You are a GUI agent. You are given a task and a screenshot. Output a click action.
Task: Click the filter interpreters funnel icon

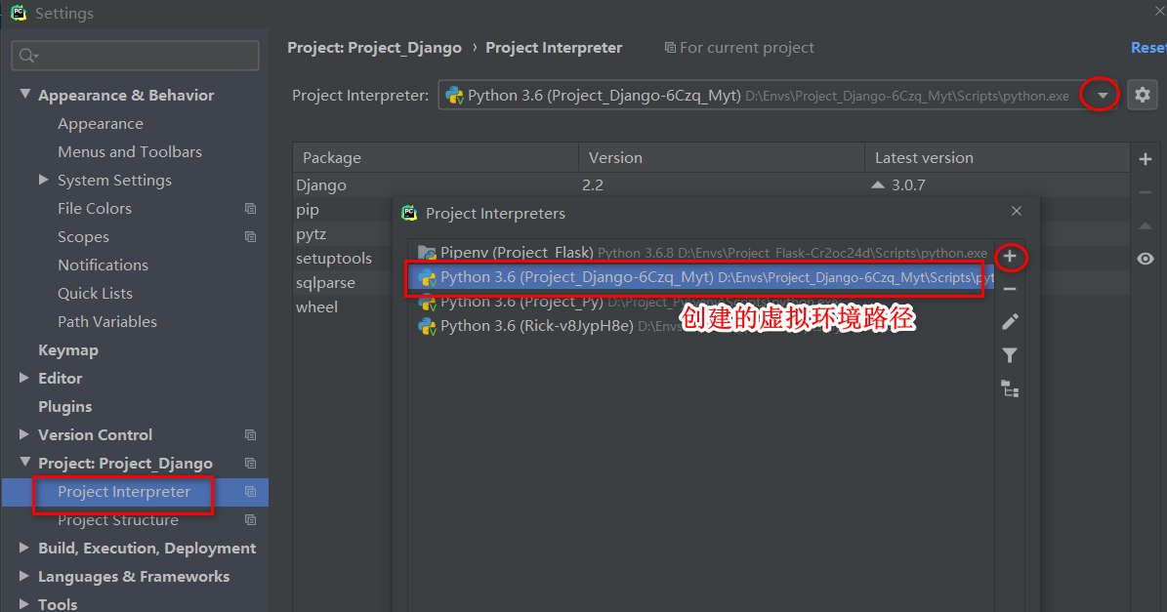(1010, 356)
